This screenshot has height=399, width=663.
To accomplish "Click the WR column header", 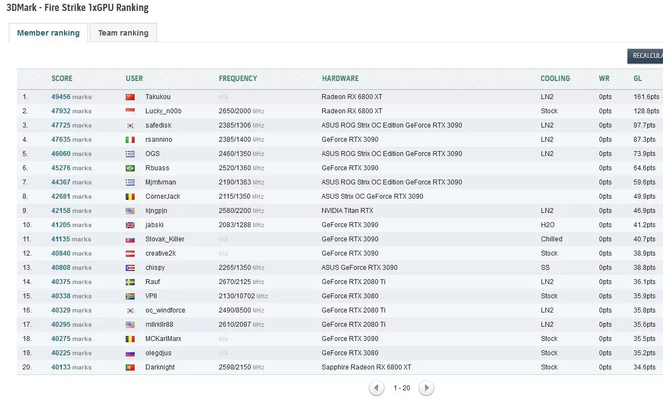I will pyautogui.click(x=604, y=78).
